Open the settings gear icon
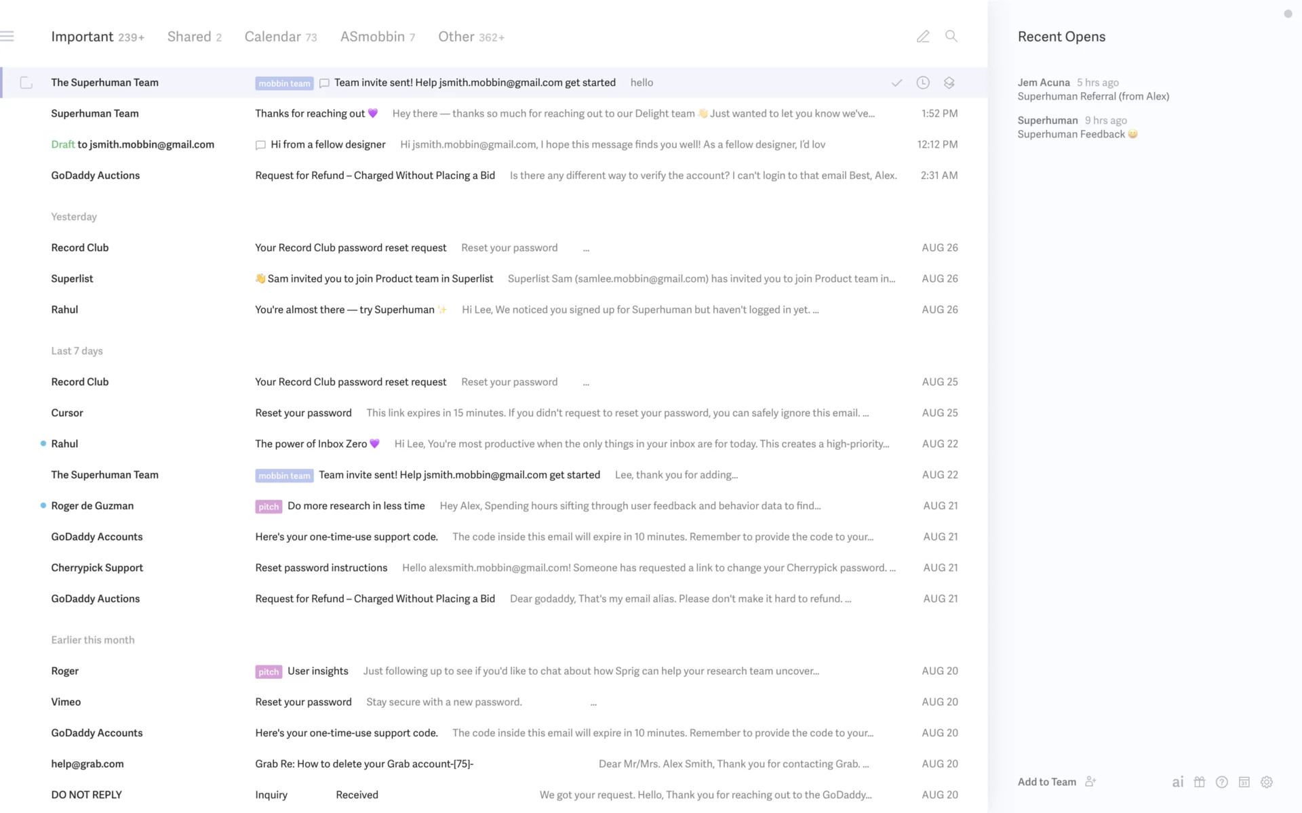 [1267, 782]
